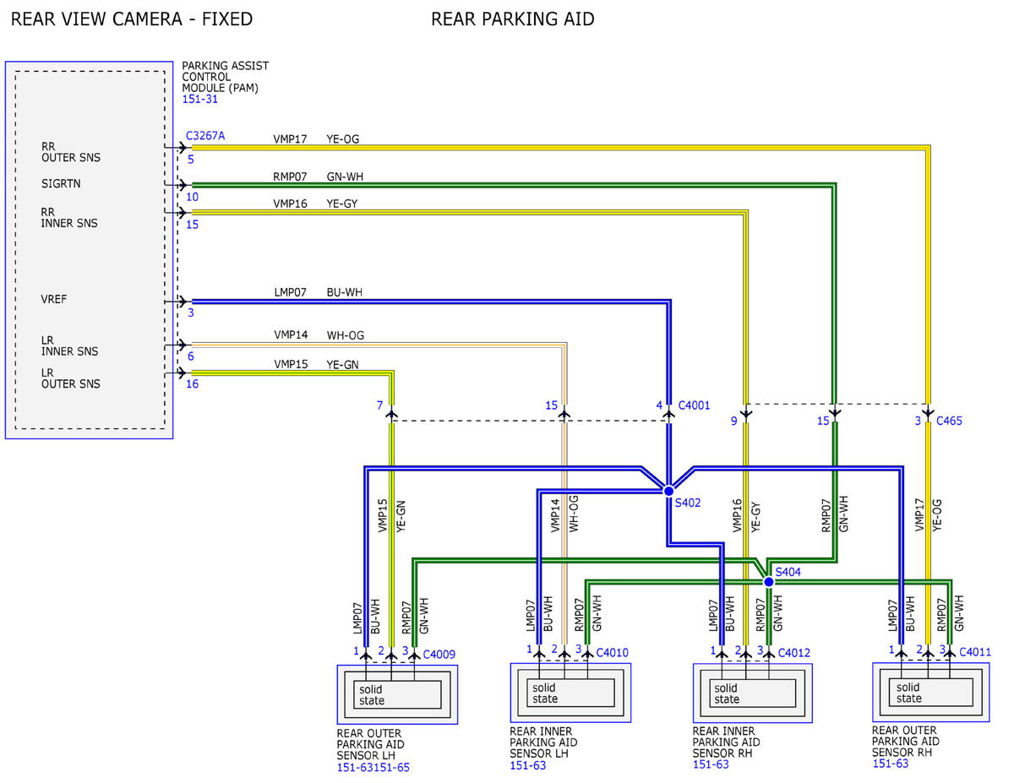Click solid state box of Rear Inner Sensor RH

pos(752,693)
